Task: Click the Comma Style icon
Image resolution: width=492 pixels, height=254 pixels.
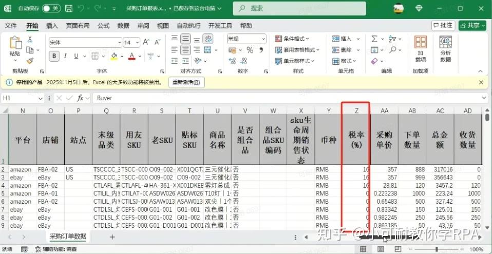Action: (261, 50)
